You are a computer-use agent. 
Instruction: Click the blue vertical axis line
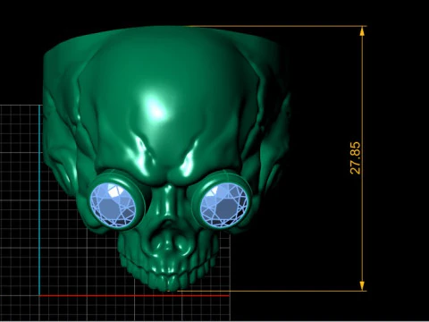point(39,199)
